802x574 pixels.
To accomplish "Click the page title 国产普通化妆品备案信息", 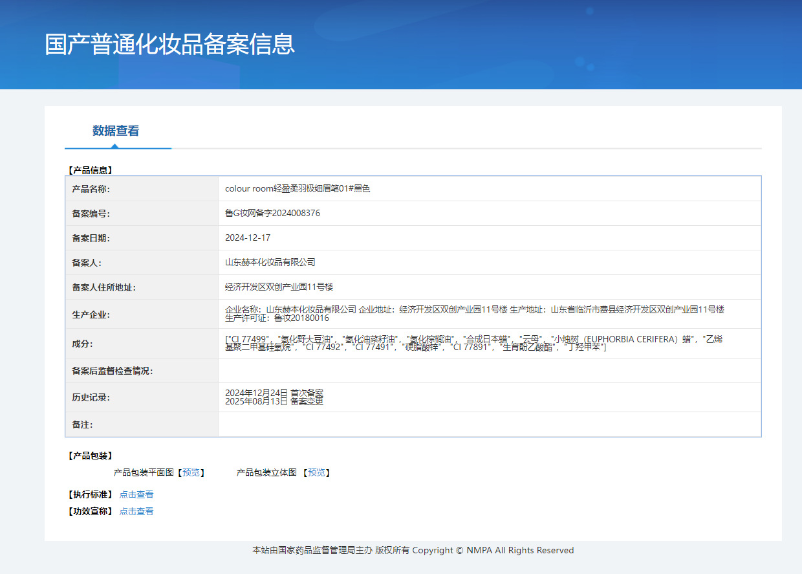I will [x=169, y=44].
